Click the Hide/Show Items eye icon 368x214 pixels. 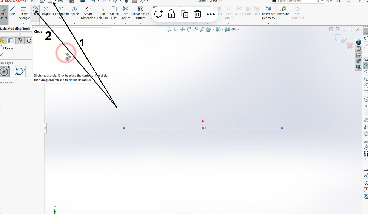(x=234, y=29)
